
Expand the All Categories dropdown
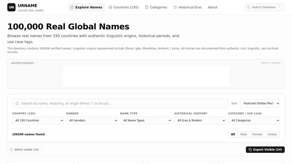coord(254,121)
